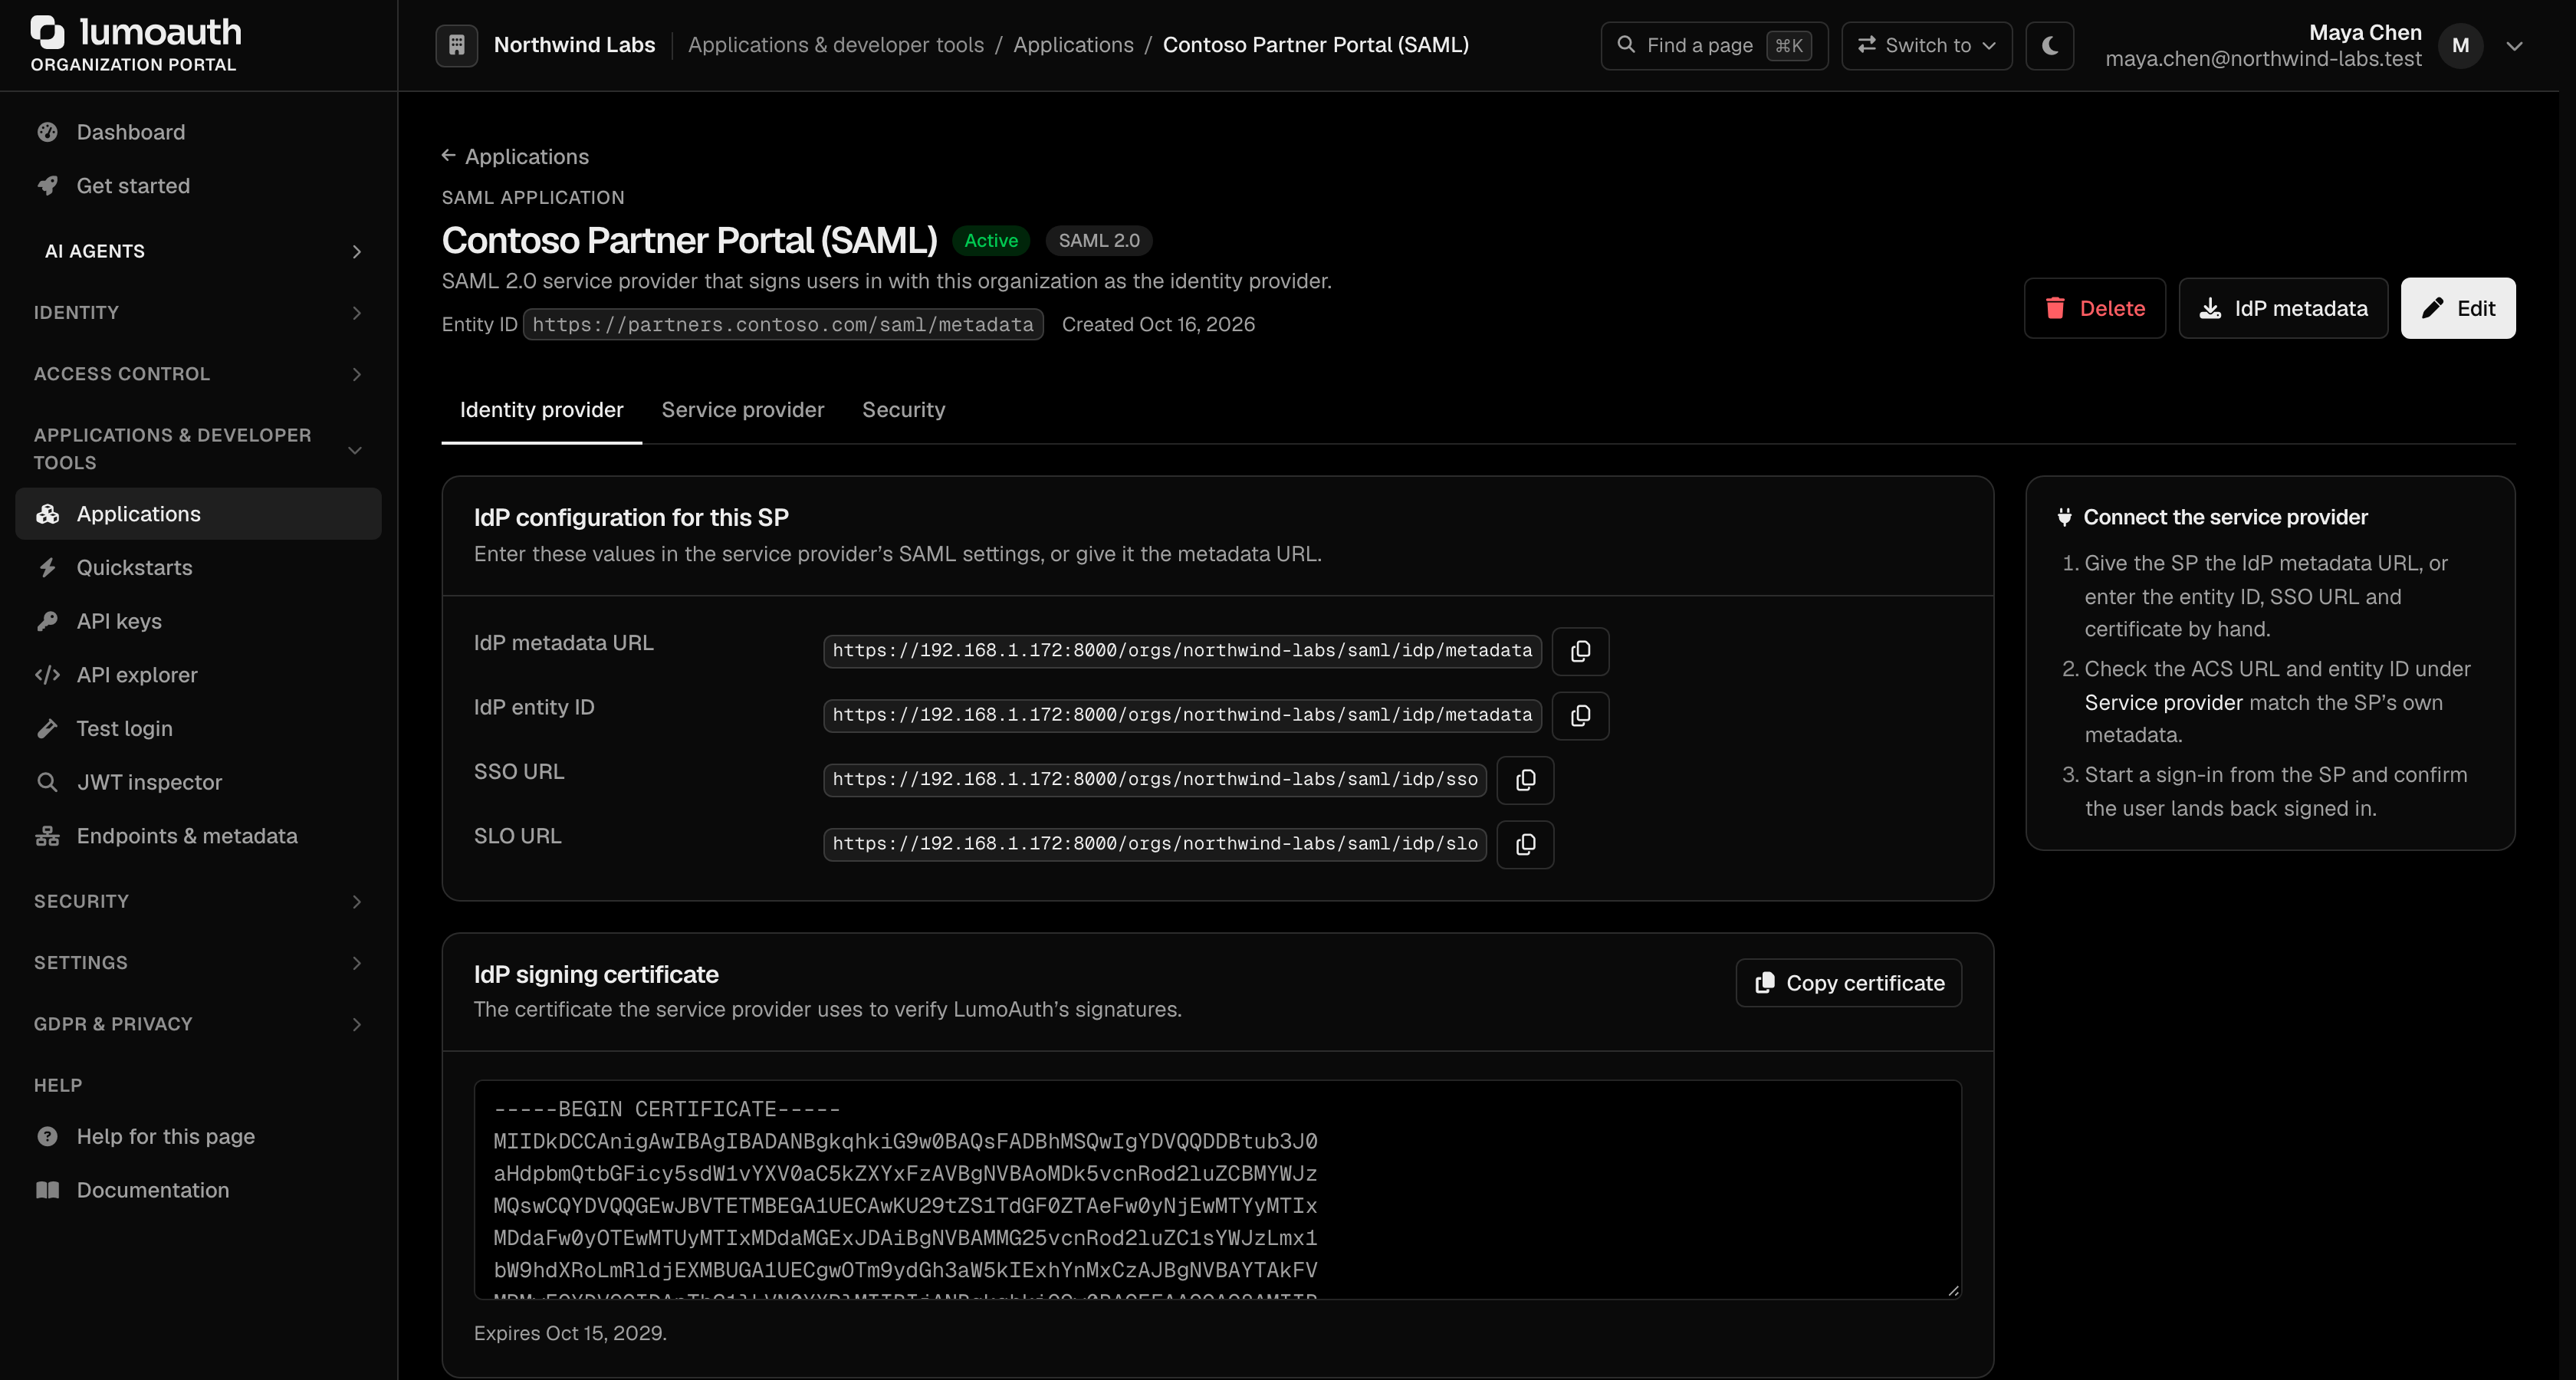Open API keys page

coord(198,621)
